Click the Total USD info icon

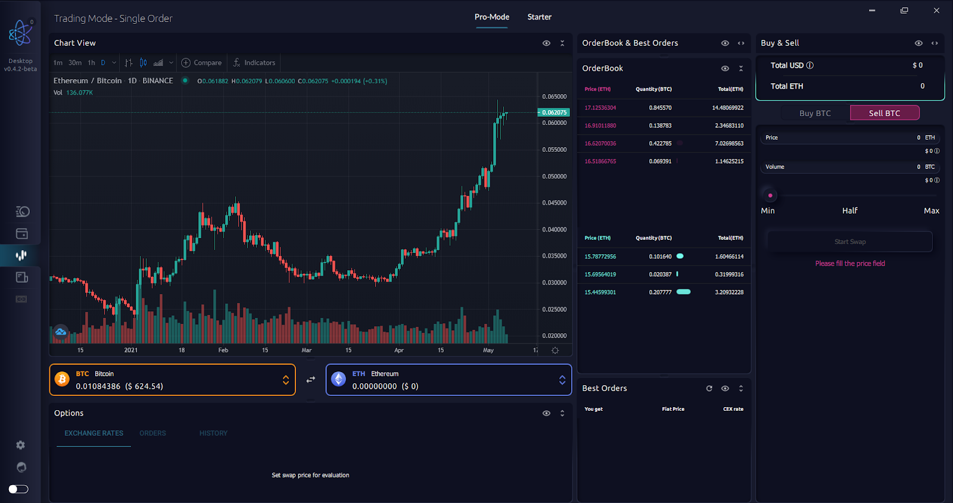(809, 65)
